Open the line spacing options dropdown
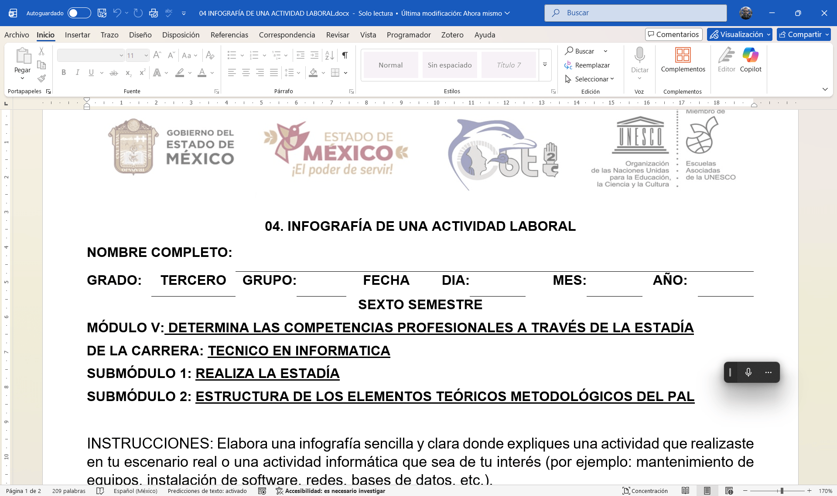The image size is (837, 496). pos(298,73)
